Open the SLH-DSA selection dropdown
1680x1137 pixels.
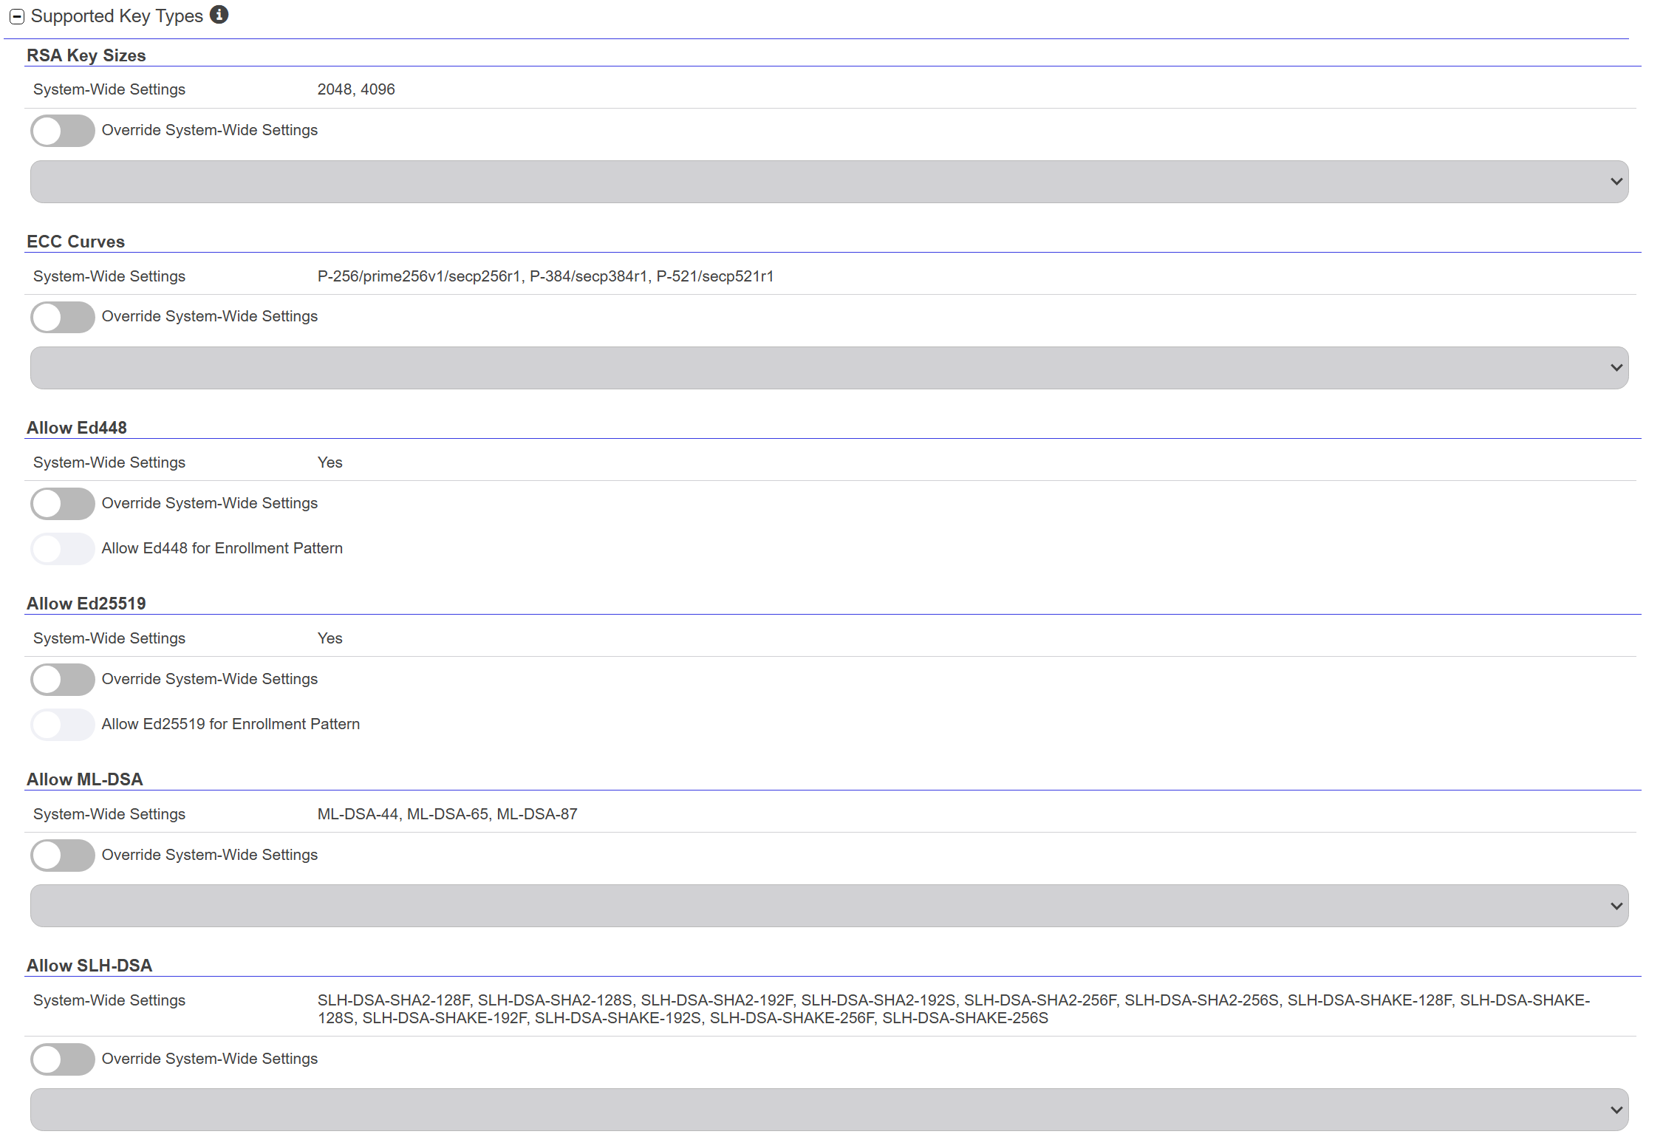pos(829,1110)
